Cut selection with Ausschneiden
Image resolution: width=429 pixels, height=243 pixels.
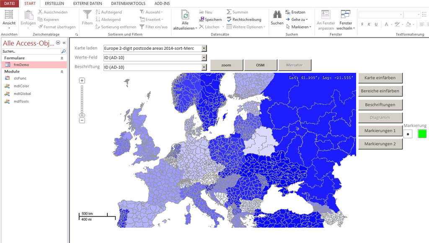tap(52, 12)
